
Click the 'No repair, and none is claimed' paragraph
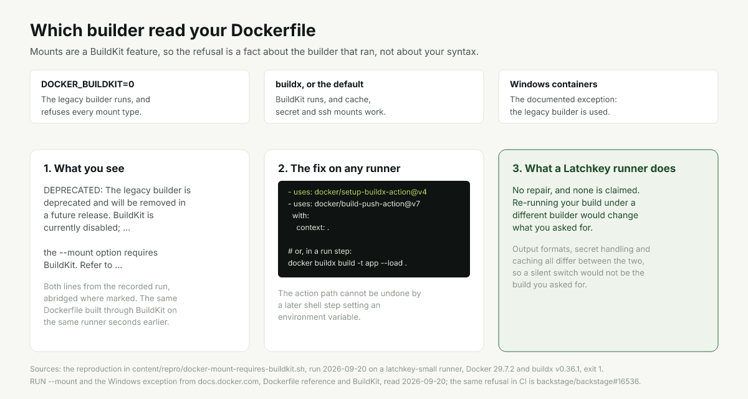[x=575, y=208]
